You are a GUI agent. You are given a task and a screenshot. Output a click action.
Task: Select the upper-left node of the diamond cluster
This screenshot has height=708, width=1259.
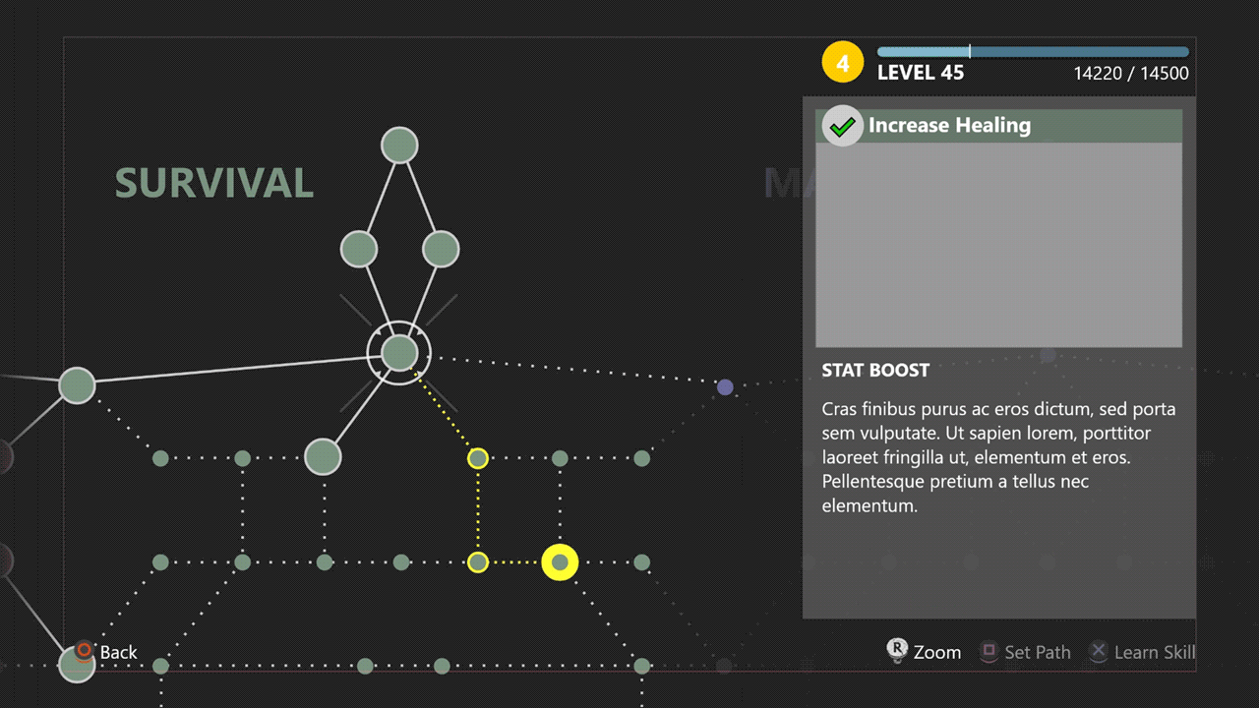coord(359,249)
